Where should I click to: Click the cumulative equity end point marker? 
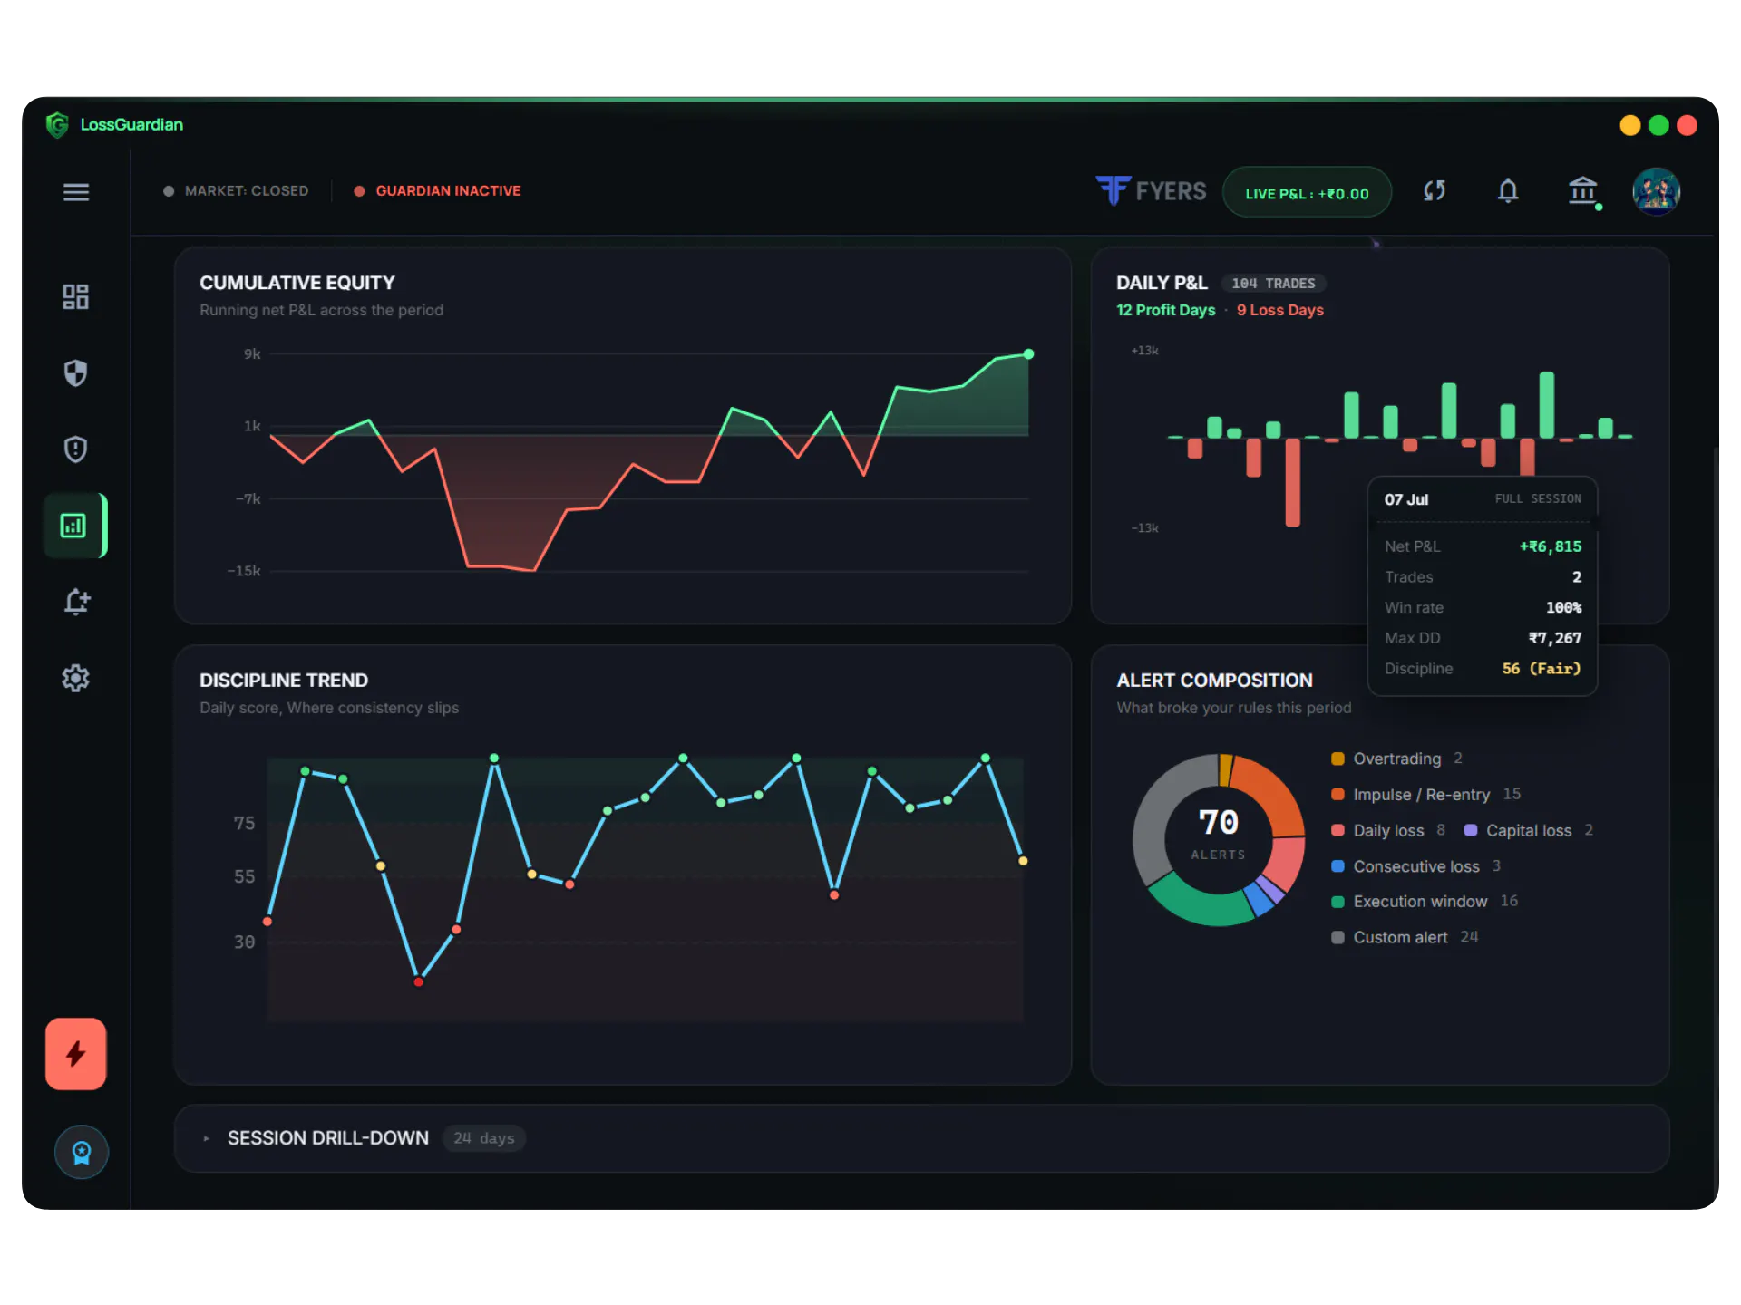point(1028,354)
